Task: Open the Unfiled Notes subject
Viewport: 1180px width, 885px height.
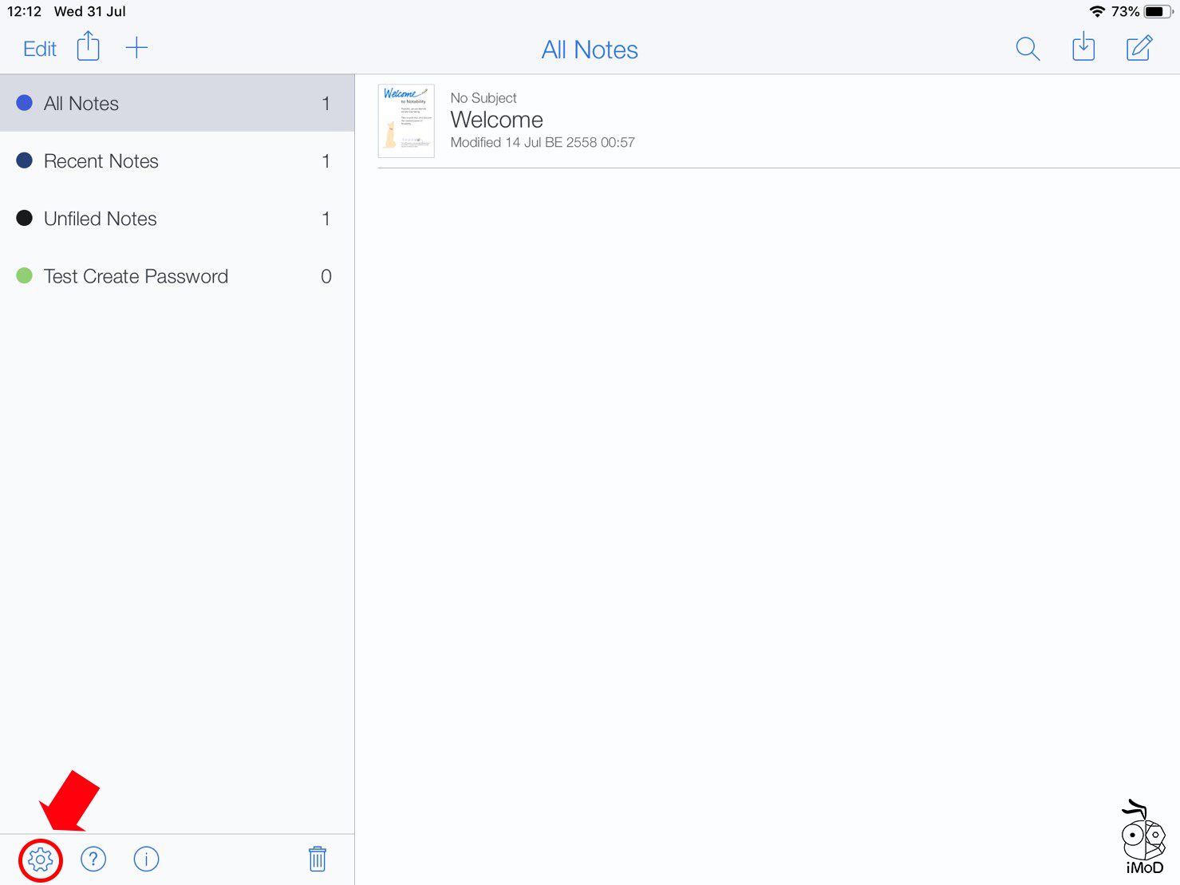Action: pos(100,218)
